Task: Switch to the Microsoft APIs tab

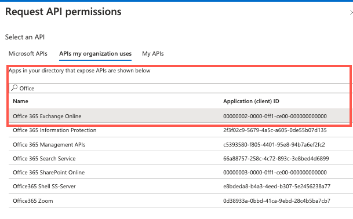Action: coord(28,53)
